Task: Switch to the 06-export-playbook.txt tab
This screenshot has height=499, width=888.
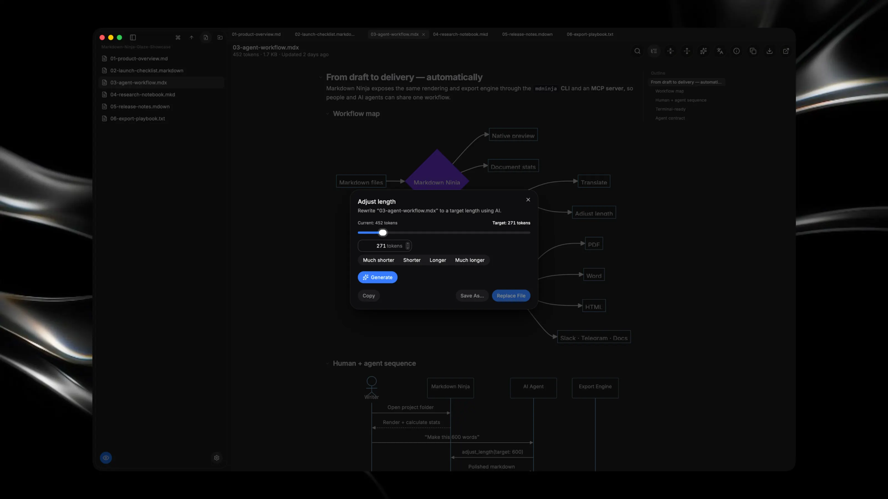Action: (x=590, y=34)
